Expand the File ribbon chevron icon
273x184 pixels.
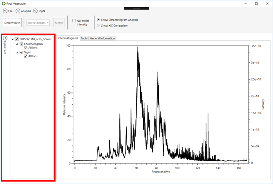5,11
